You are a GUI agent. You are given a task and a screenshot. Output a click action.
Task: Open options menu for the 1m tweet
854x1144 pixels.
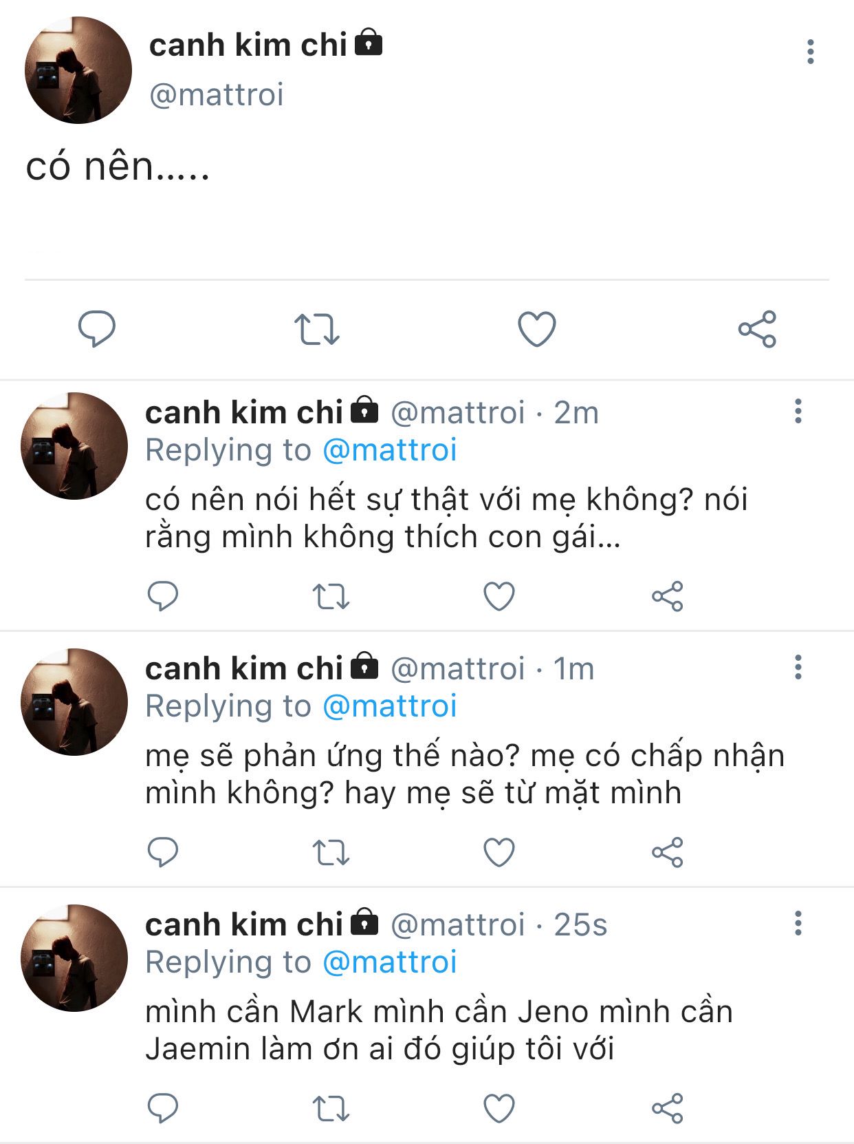point(798,667)
